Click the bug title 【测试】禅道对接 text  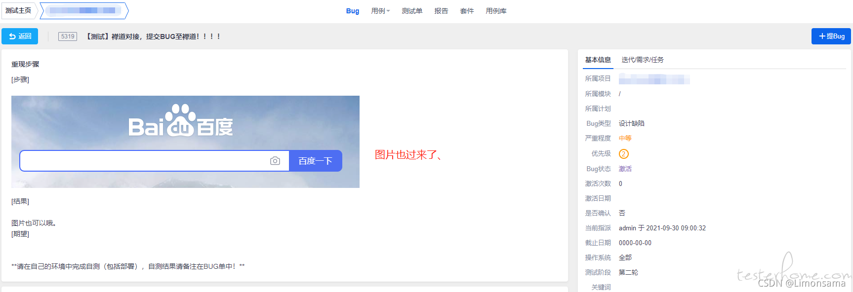pos(153,36)
